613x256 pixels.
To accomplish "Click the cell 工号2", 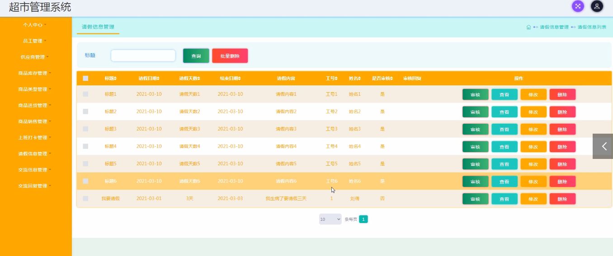I will (331, 112).
